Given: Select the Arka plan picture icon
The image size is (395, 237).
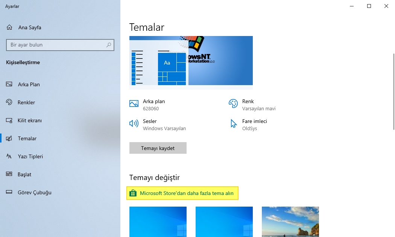Looking at the screenshot, I should click(x=133, y=103).
